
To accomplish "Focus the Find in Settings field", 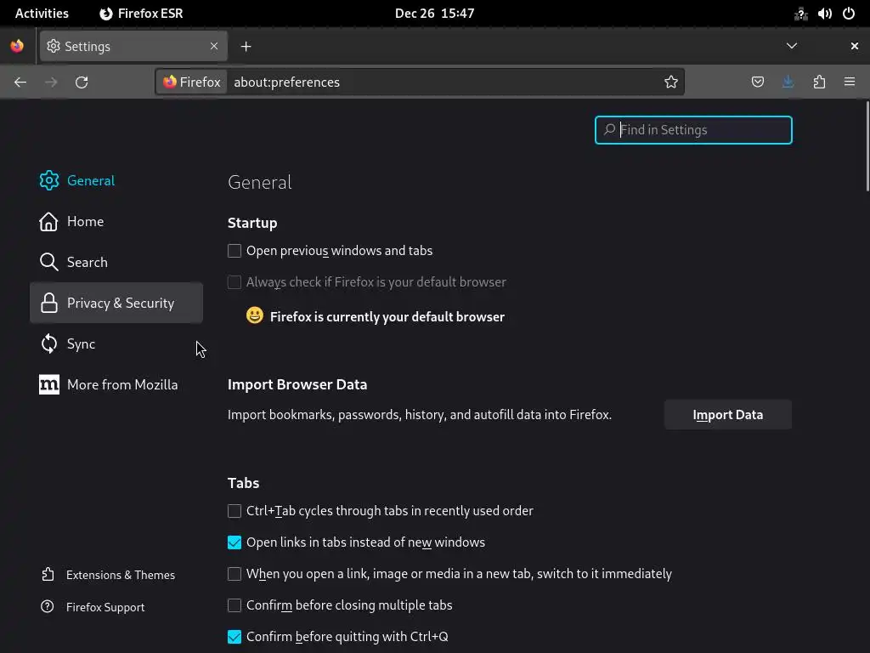I will coord(703,130).
